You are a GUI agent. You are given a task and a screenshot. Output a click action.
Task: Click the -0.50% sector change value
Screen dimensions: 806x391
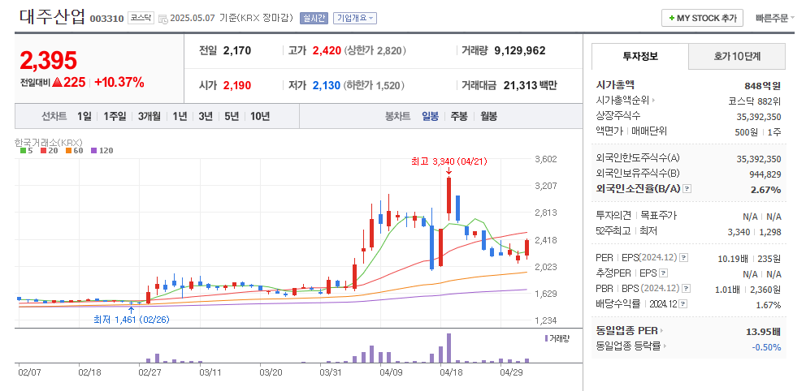[x=766, y=347]
